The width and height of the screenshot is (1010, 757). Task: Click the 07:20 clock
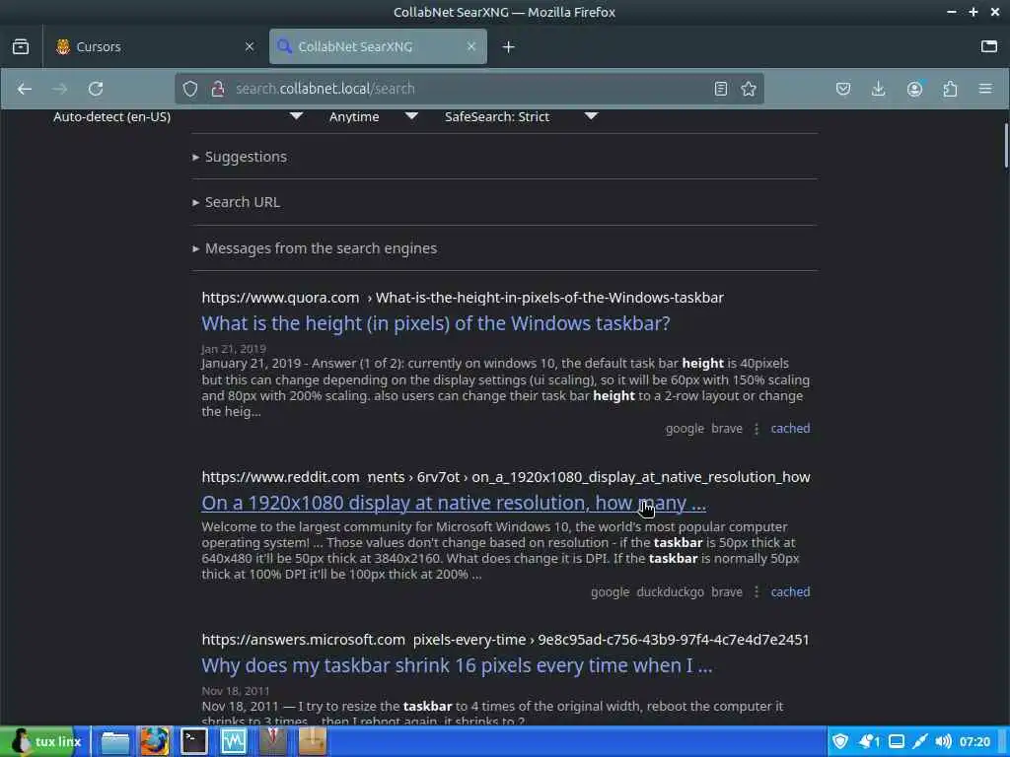[974, 741]
